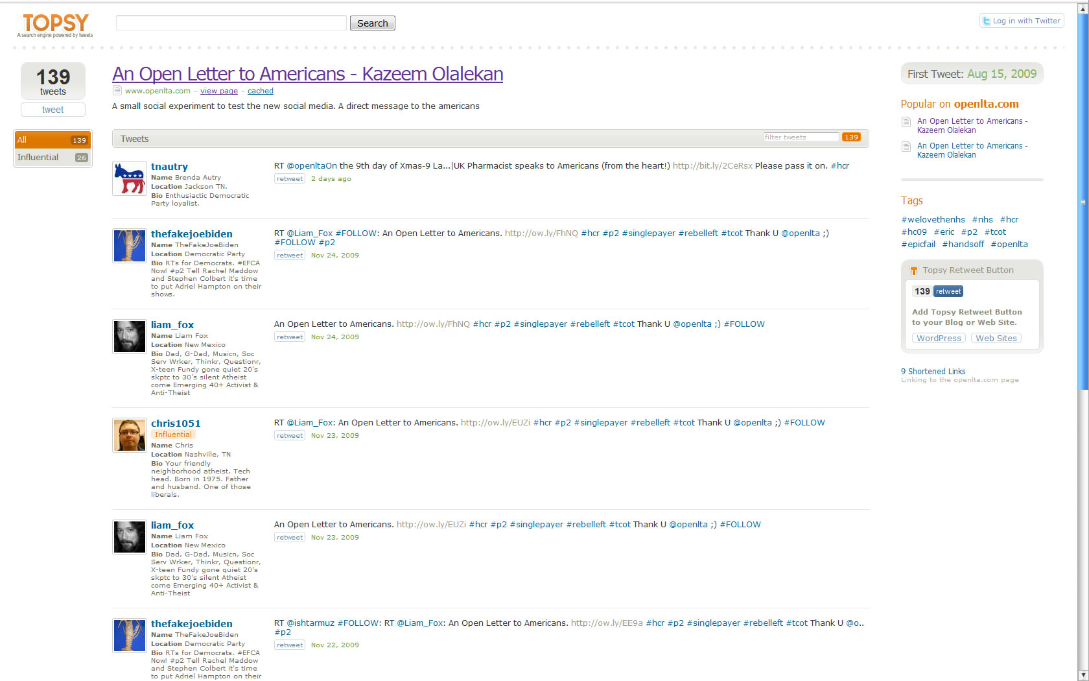Retweet liam_fox's Nov 24 tweet
Image resolution: width=1089 pixels, height=681 pixels.
tap(290, 337)
